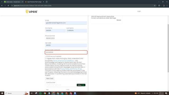Image resolution: width=169 pixels, height=95 pixels.
Task: Check the terms agreement checkbox
Action: (46, 59)
